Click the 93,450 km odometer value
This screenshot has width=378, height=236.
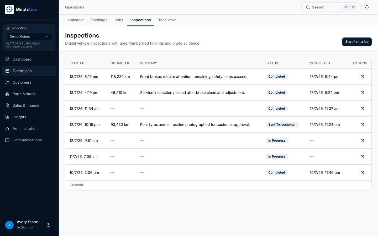(x=120, y=125)
